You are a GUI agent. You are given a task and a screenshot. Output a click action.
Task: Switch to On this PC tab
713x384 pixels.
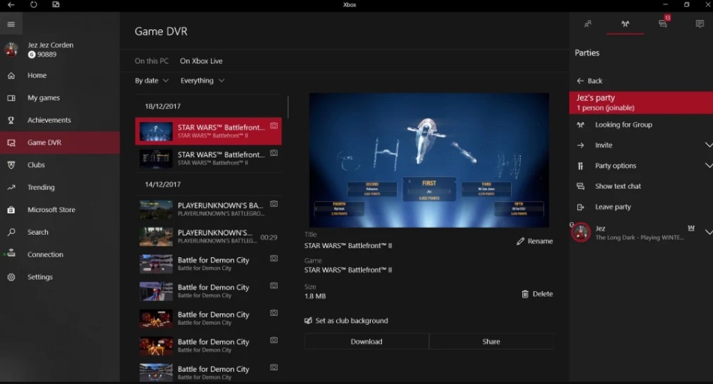152,61
